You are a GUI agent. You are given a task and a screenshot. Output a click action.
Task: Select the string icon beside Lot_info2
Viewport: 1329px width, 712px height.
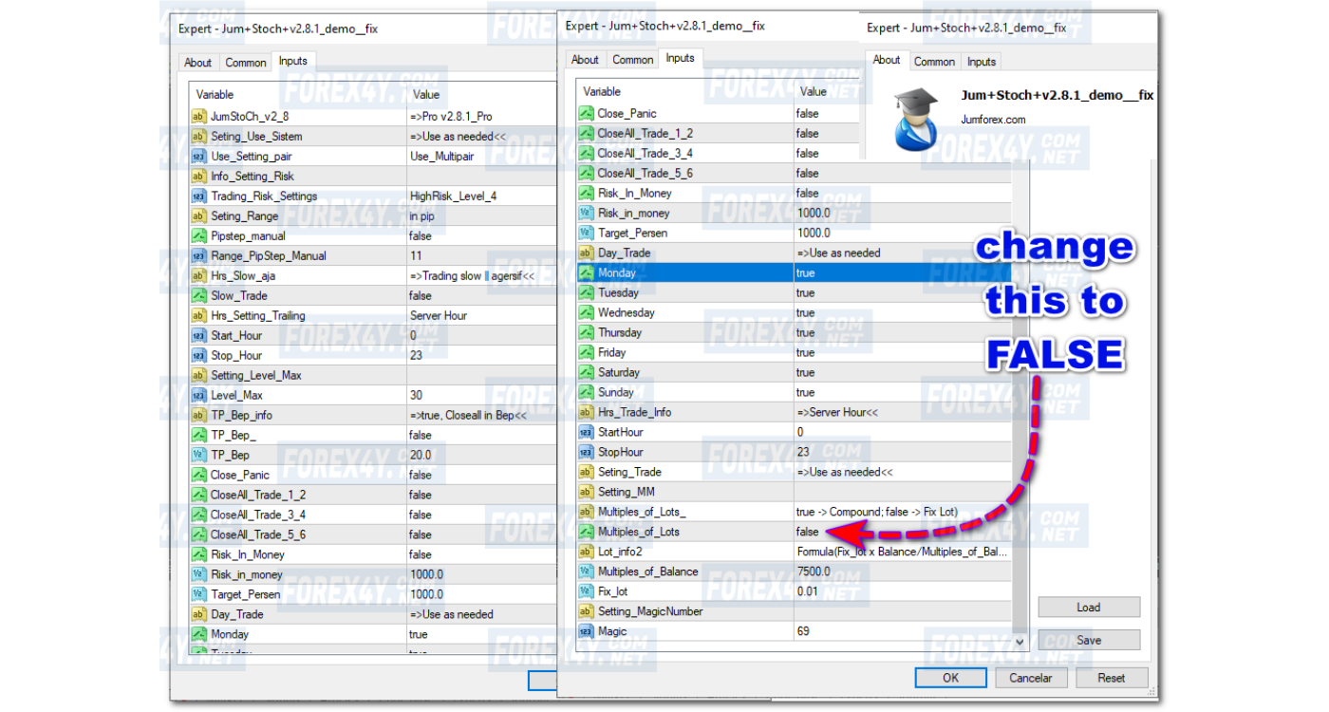click(x=586, y=552)
